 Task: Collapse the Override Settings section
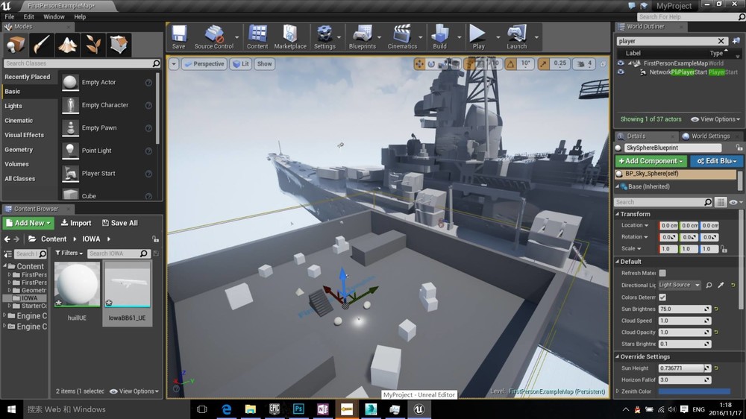[x=617, y=356]
